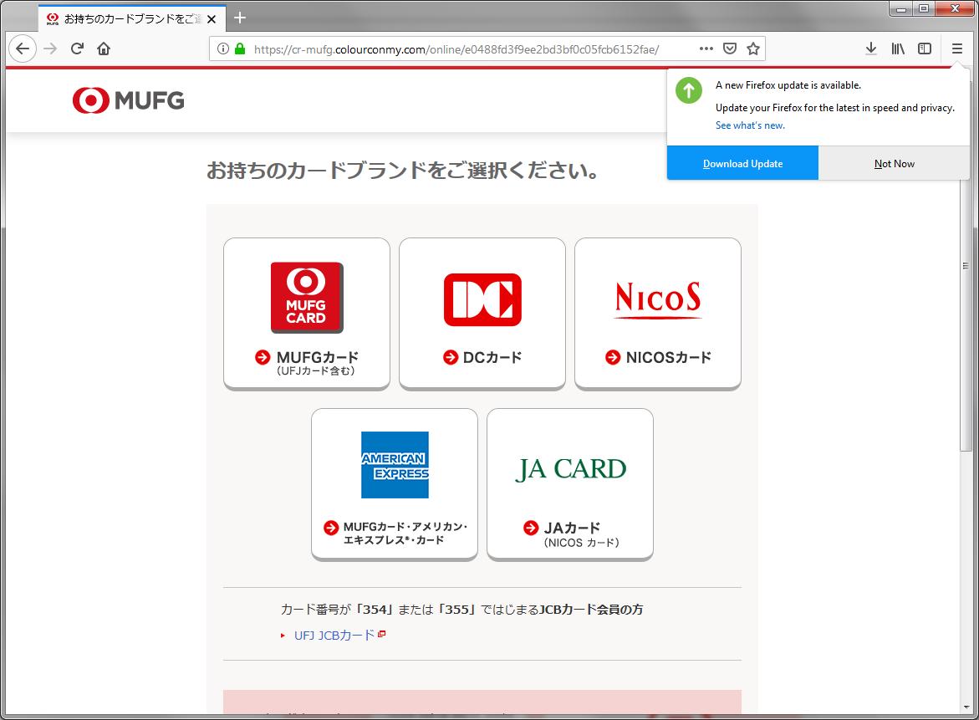
Task: Close the current browser tab
Action: click(x=212, y=19)
